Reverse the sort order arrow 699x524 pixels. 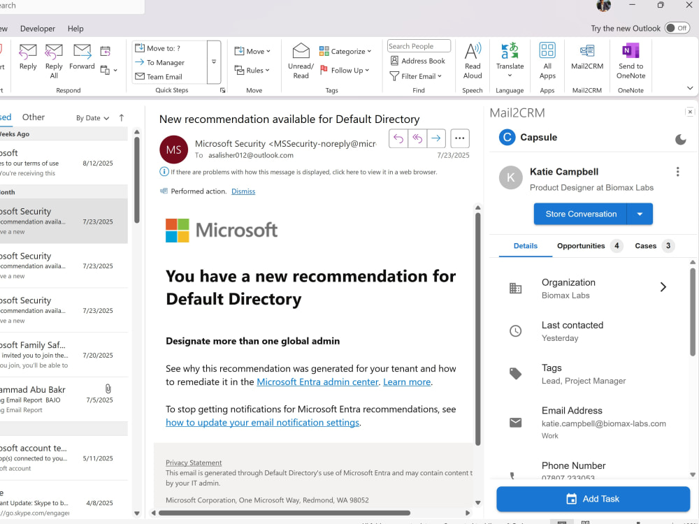121,117
